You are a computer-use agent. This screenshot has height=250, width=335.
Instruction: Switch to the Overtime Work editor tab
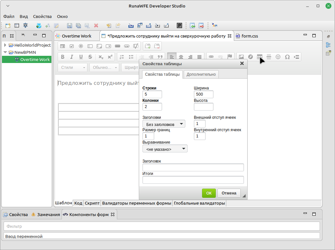[x=74, y=36]
